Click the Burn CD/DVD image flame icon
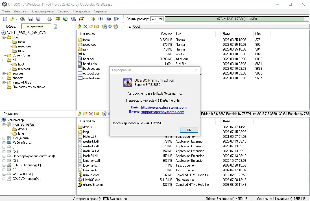The image size is (310, 201). click(x=81, y=19)
